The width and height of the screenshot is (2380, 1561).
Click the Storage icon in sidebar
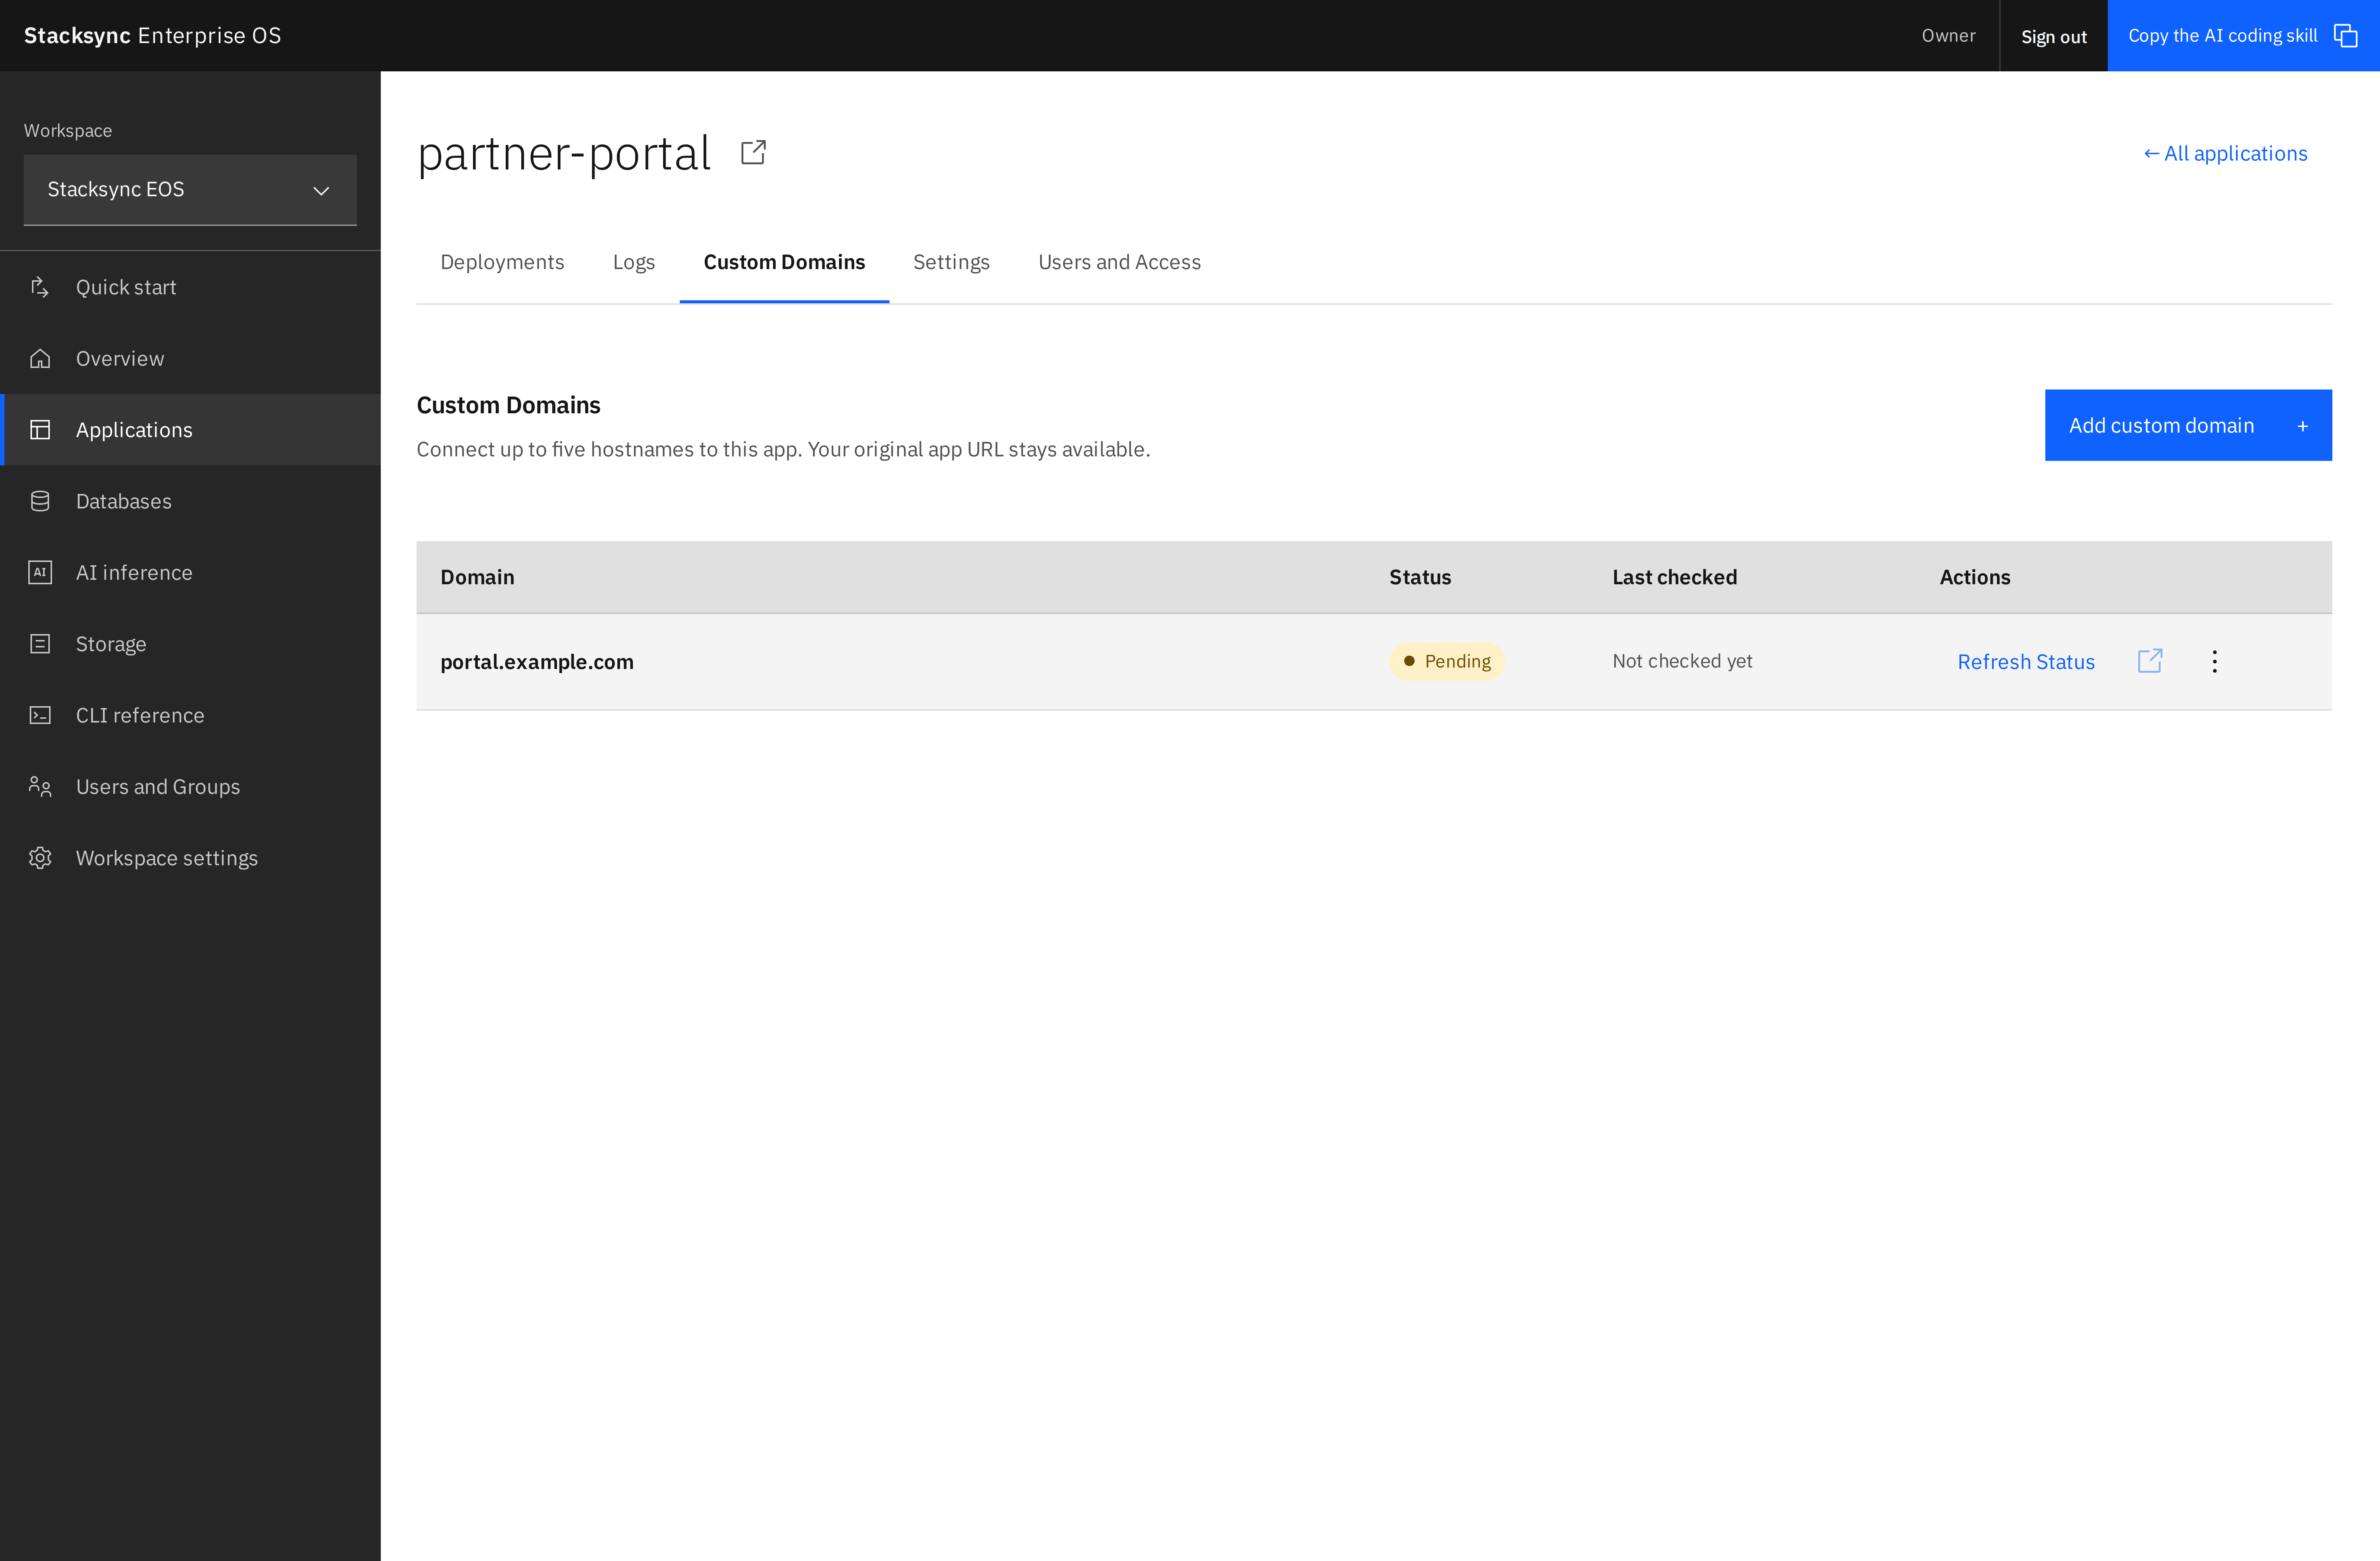point(40,644)
